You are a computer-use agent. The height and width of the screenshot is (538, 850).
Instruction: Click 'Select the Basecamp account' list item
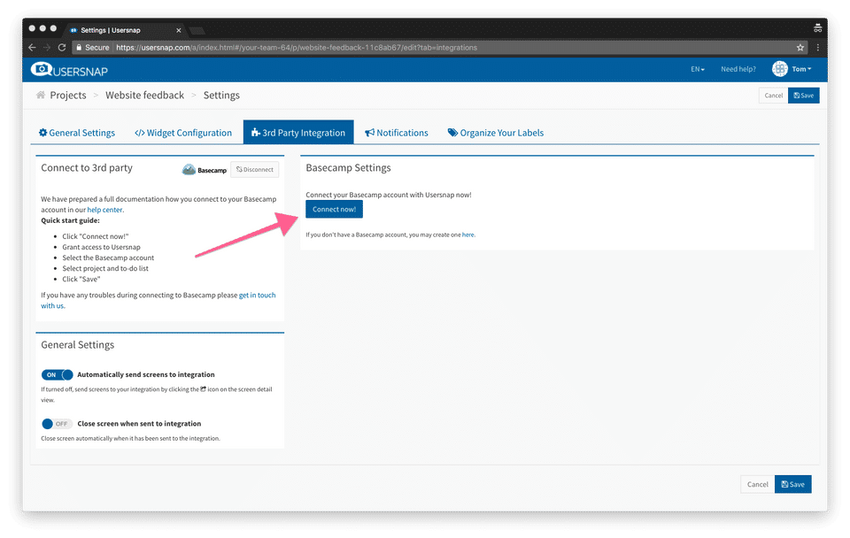(108, 257)
